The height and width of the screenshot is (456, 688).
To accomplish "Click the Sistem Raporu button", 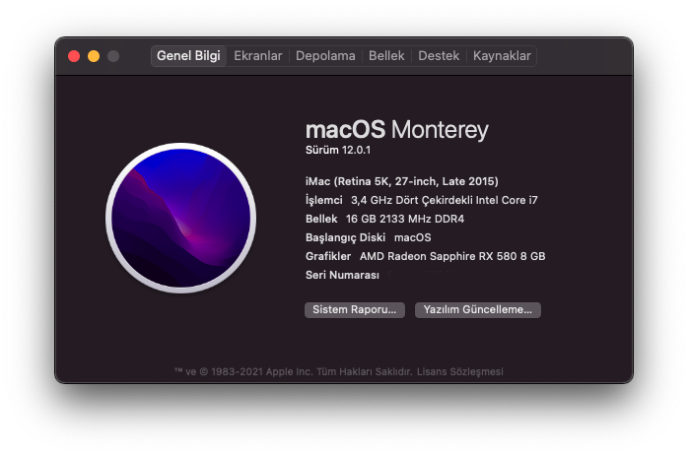I will click(354, 309).
